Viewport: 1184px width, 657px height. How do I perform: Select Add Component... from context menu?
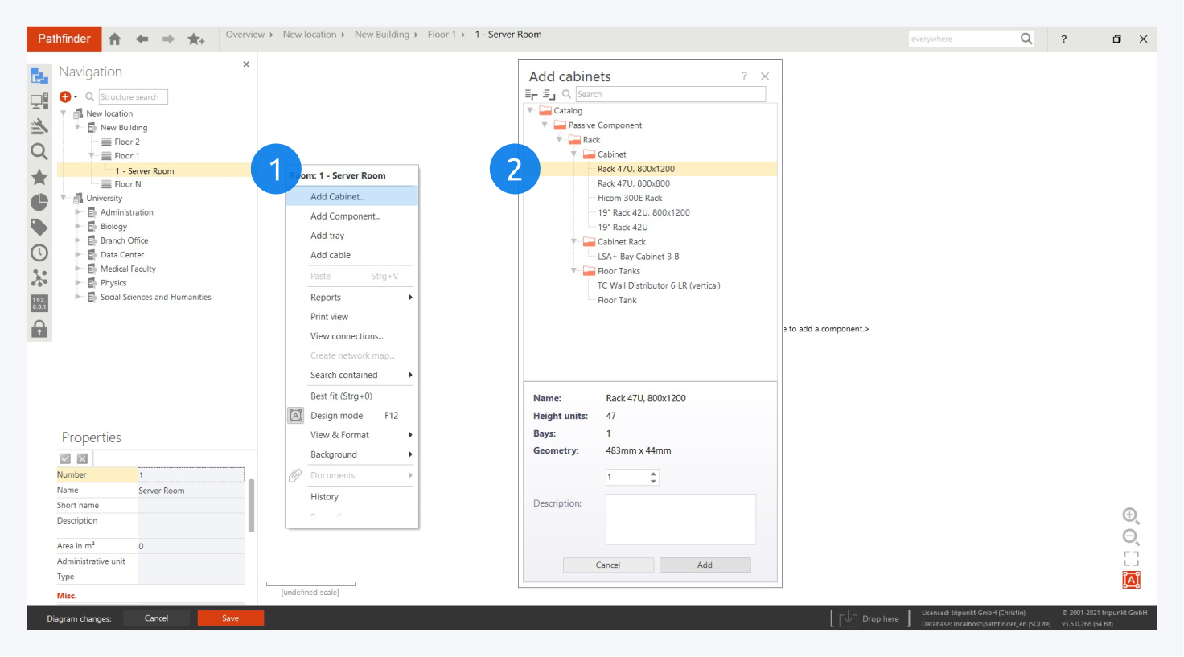point(345,216)
